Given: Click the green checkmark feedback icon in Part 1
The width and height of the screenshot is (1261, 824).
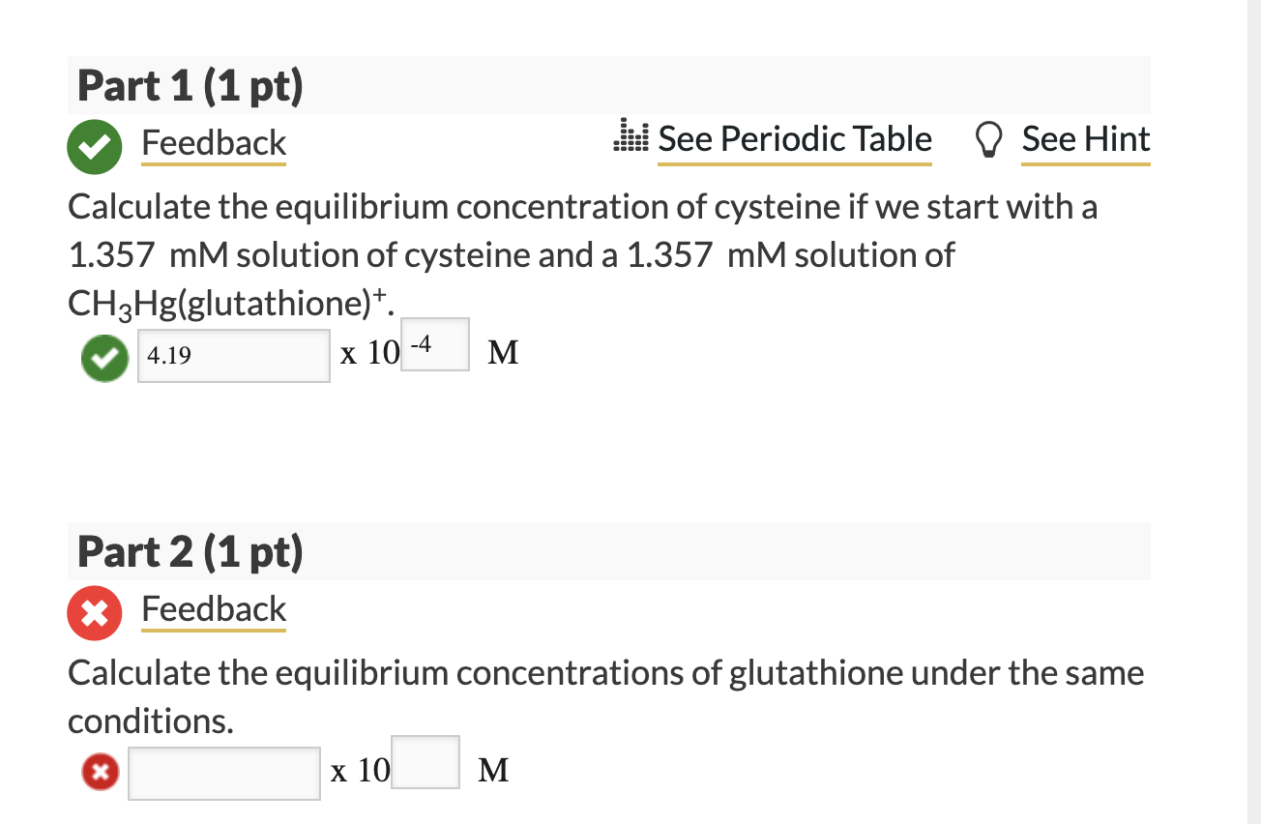Looking at the screenshot, I should tap(94, 146).
